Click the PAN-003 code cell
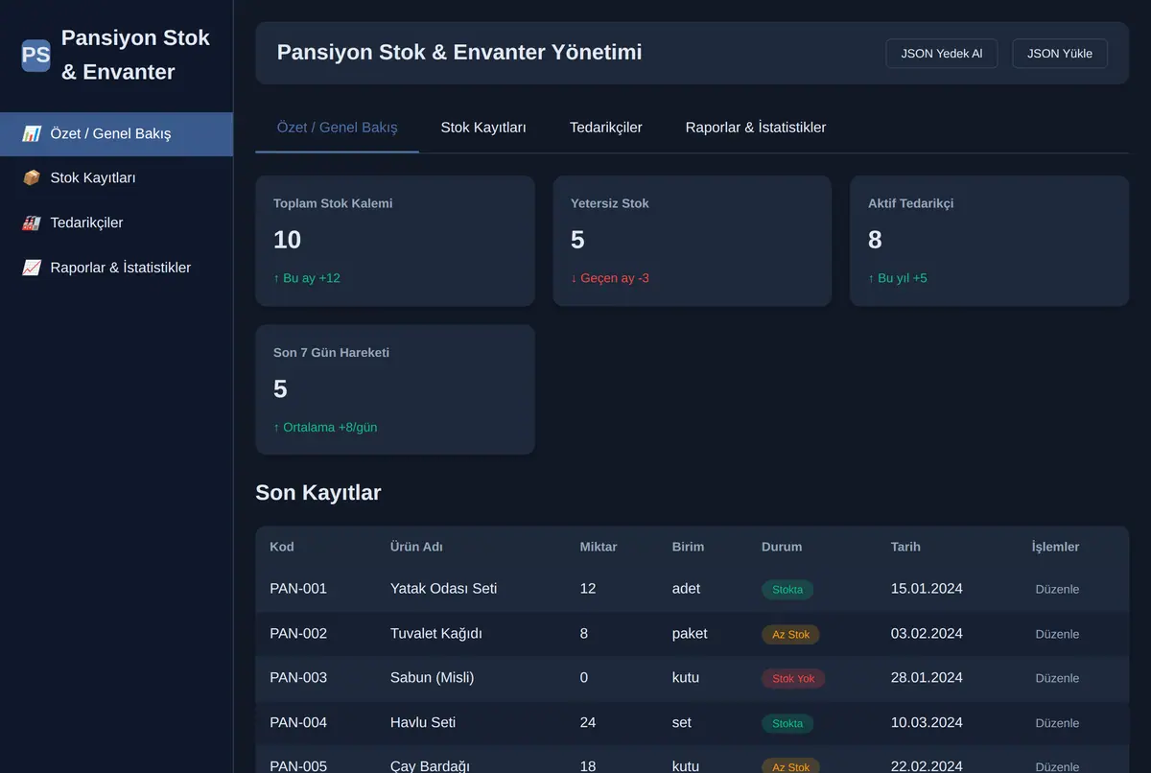 [x=298, y=678]
